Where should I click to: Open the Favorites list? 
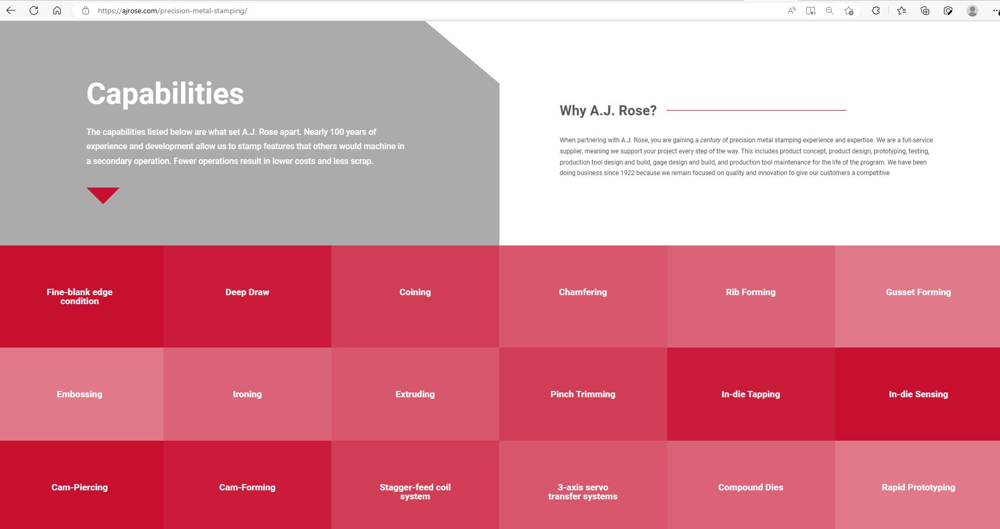point(902,11)
